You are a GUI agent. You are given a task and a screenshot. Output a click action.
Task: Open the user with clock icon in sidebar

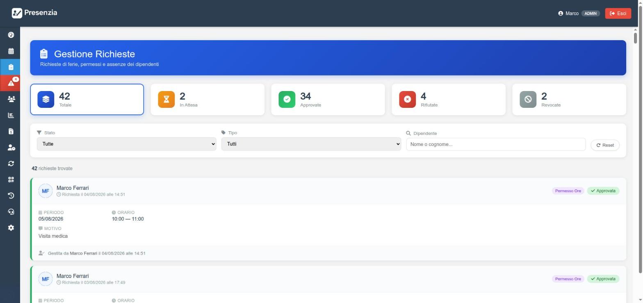point(11,148)
